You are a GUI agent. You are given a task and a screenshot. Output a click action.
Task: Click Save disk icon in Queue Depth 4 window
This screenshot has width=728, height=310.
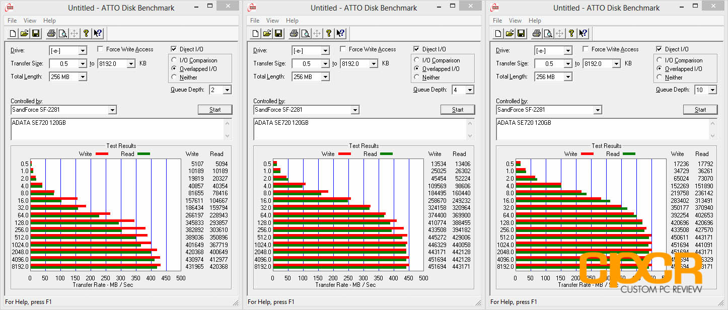(x=278, y=33)
